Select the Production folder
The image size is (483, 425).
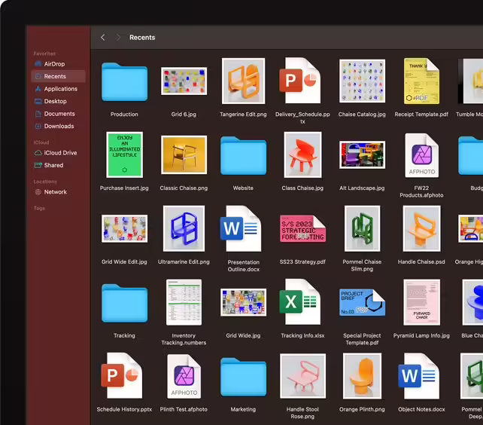pos(124,81)
